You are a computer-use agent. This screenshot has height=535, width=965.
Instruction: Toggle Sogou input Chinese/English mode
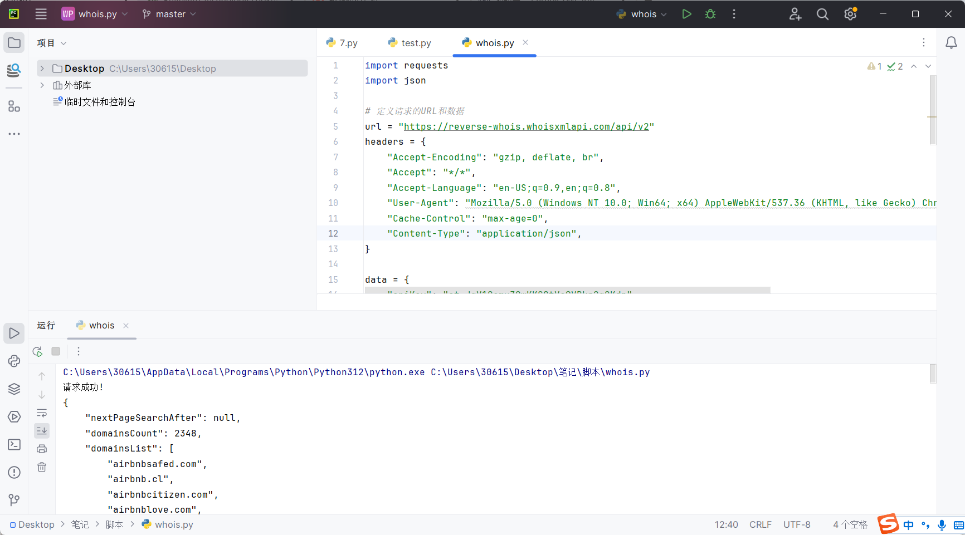tap(909, 525)
